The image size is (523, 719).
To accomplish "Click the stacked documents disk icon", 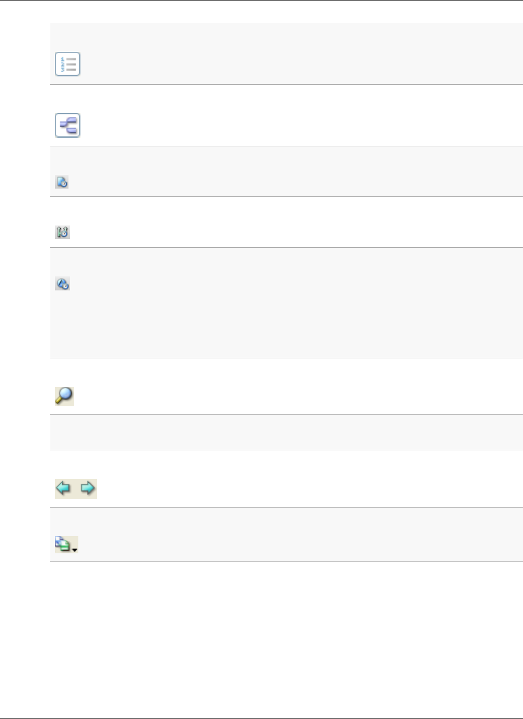I will pyautogui.click(x=62, y=544).
